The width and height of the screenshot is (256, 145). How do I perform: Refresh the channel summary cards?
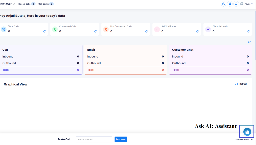coord(249,42)
